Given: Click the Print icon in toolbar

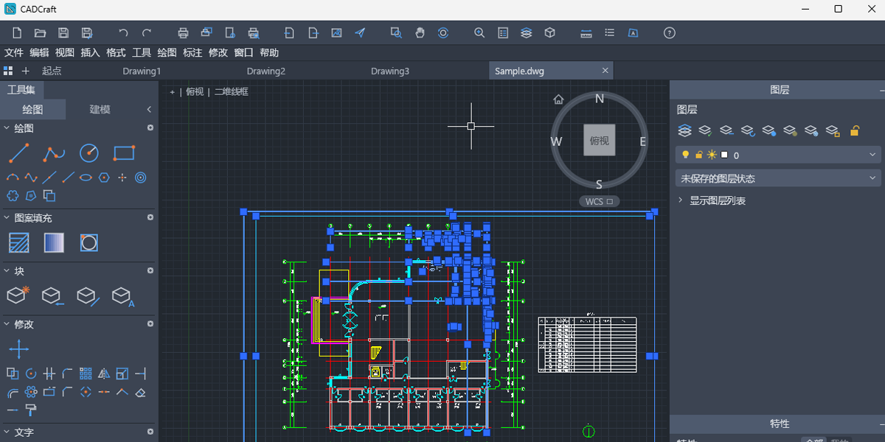Looking at the screenshot, I should pyautogui.click(x=184, y=32).
